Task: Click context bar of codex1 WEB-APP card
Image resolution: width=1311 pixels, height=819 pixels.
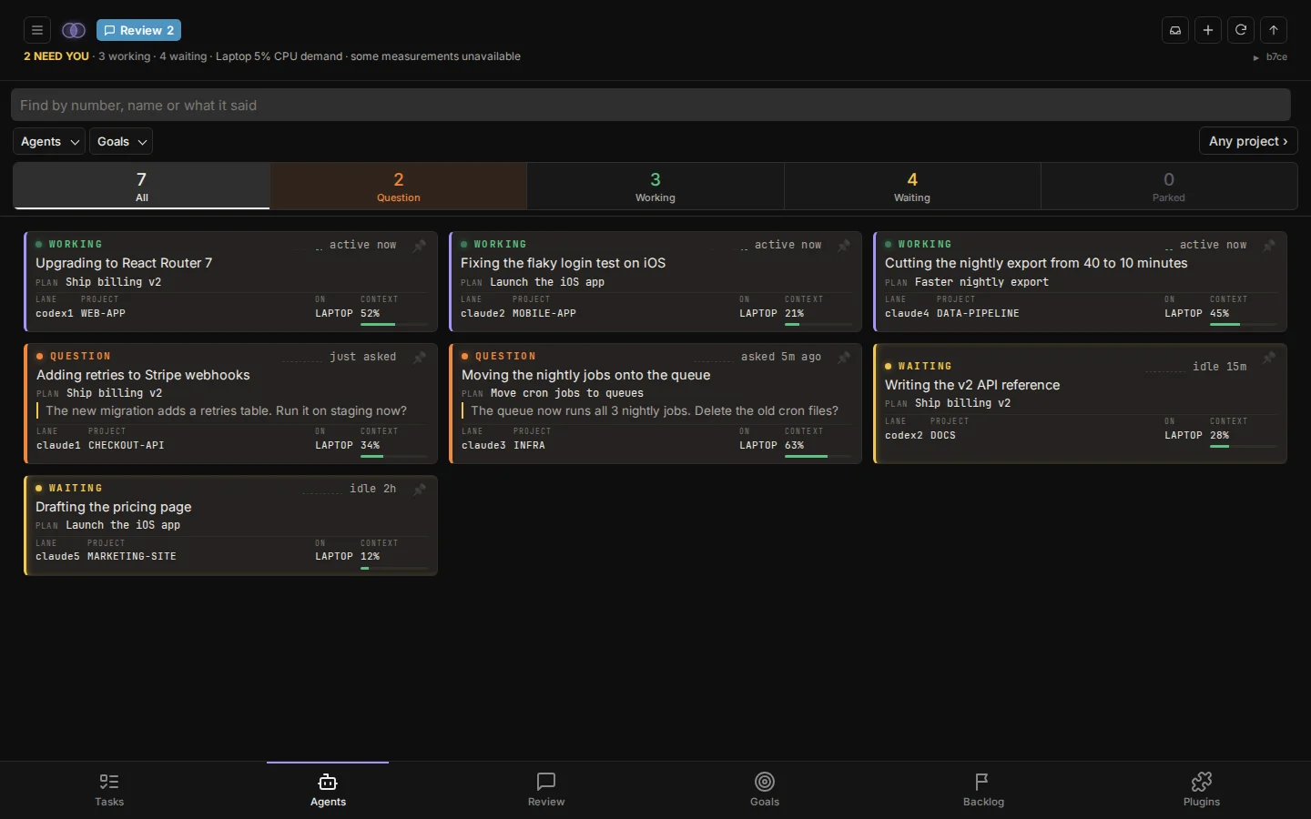Action: (395, 324)
